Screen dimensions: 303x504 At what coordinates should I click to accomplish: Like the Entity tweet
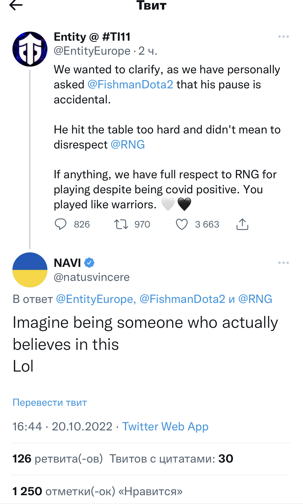(182, 224)
